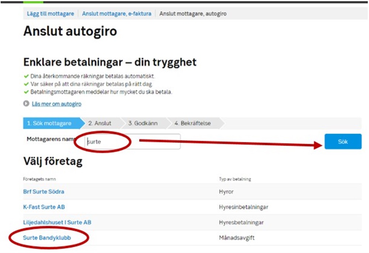Viewport: 369px width, 253px height.
Task: Select the Anslut mottagare, autogiro tab
Action: [x=193, y=14]
